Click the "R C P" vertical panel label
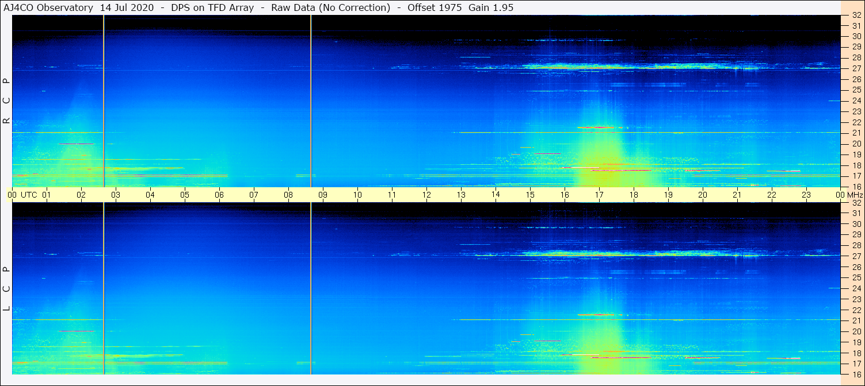The width and height of the screenshot is (865, 386). point(6,101)
